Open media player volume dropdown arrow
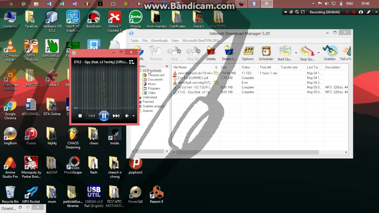 click(x=134, y=116)
